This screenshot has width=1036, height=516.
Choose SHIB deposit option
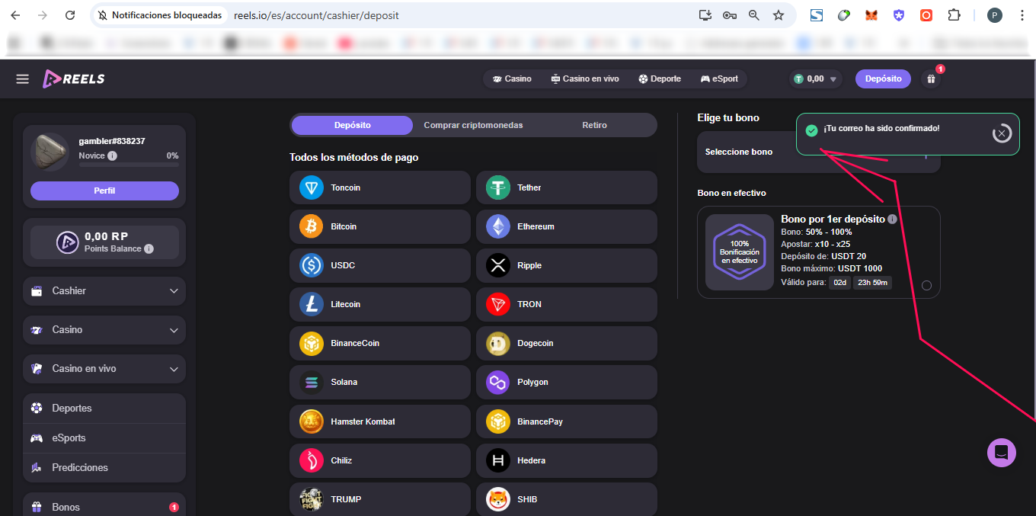566,499
